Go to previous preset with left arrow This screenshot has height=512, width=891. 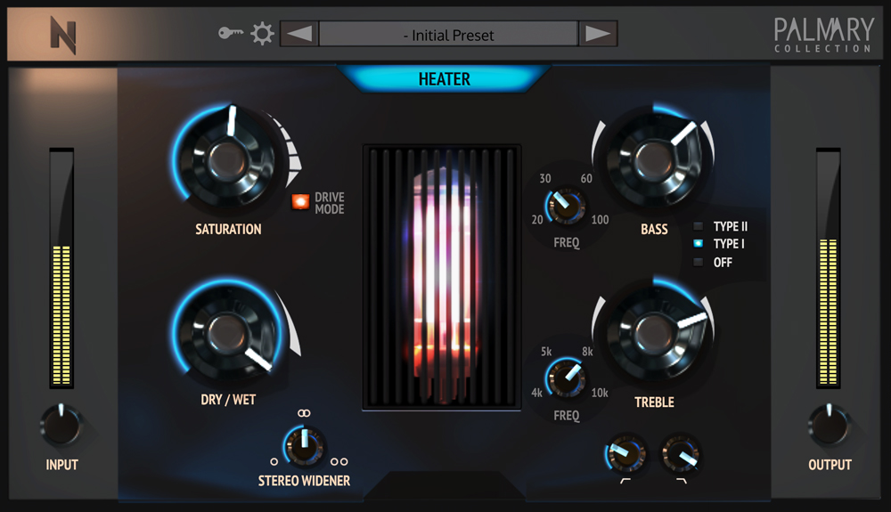(x=298, y=34)
